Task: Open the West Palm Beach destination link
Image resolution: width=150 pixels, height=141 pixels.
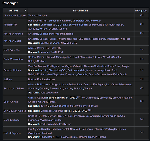Action: 117,74
